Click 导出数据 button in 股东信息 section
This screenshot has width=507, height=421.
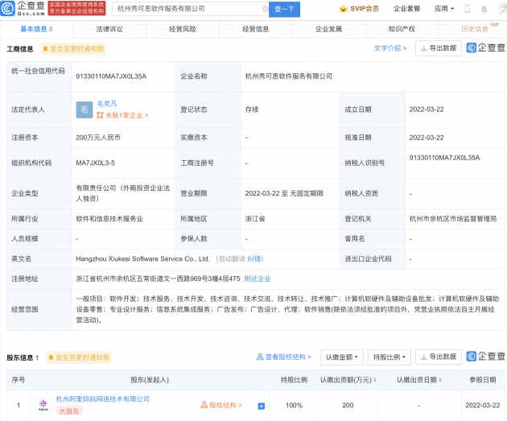(x=439, y=357)
